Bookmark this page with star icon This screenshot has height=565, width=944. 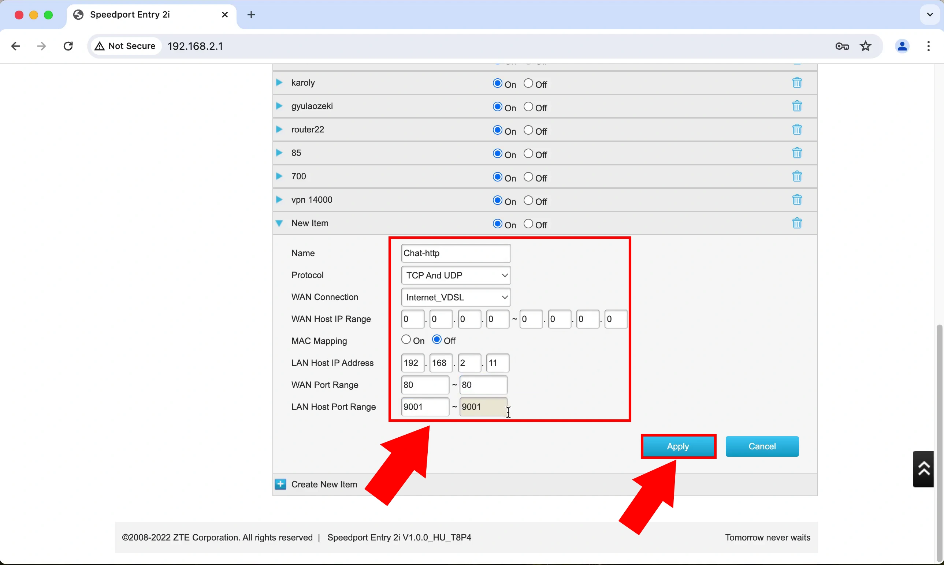866,46
